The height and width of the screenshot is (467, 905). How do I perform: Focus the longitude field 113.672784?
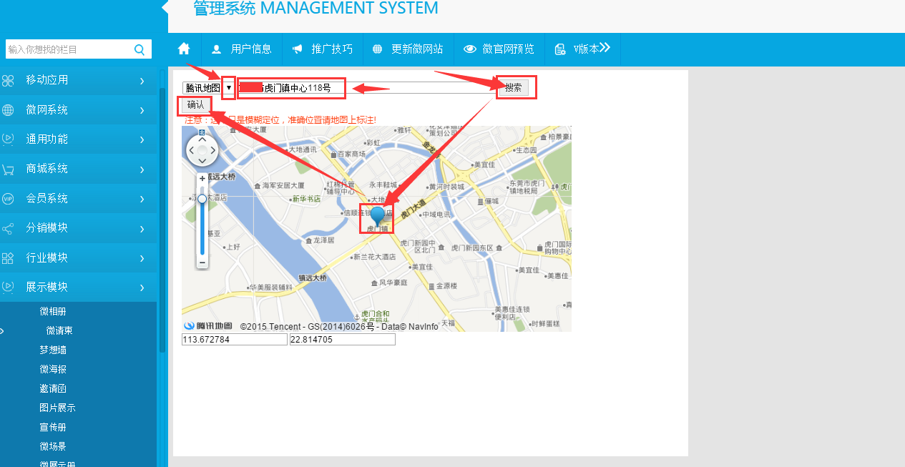point(234,340)
